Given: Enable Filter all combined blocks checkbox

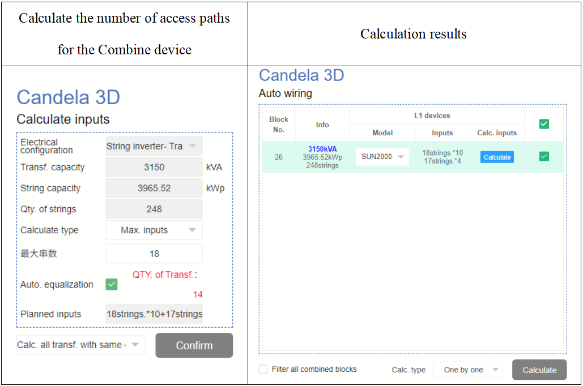Looking at the screenshot, I should pyautogui.click(x=263, y=370).
